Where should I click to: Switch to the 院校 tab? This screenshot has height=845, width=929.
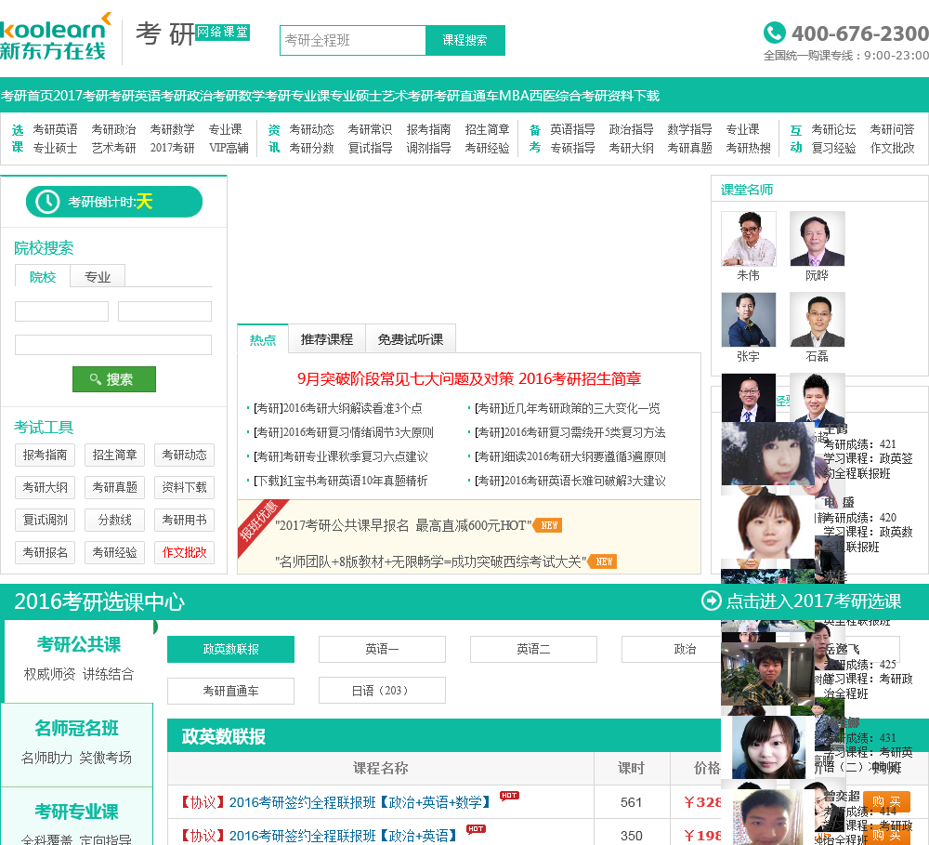coord(43,276)
